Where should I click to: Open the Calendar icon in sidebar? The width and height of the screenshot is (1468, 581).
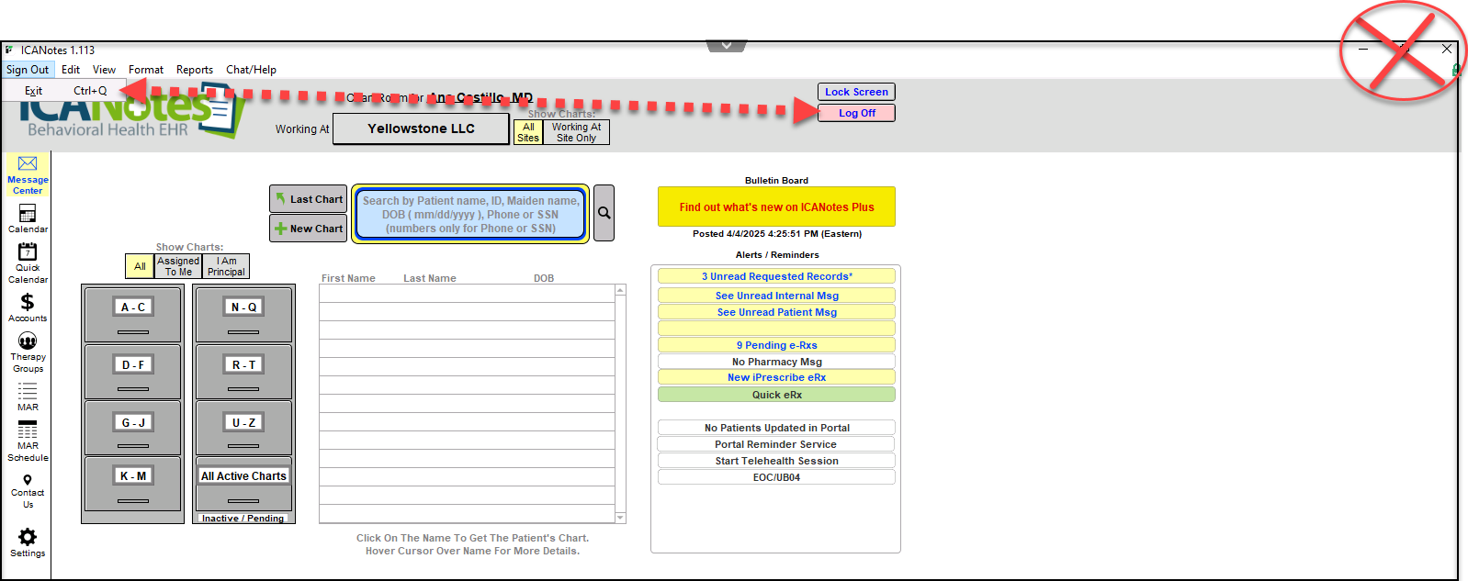tap(28, 215)
